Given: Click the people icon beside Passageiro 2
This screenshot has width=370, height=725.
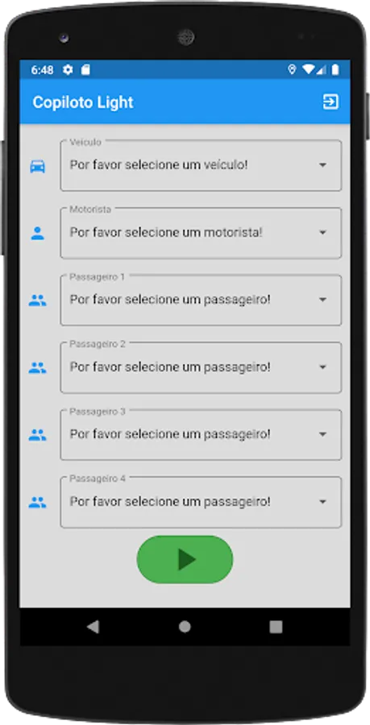Looking at the screenshot, I should coord(37,368).
